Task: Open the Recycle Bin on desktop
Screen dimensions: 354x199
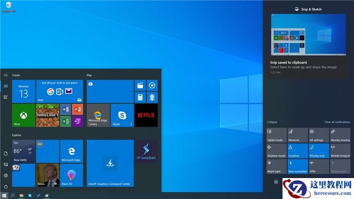Action: click(9, 7)
